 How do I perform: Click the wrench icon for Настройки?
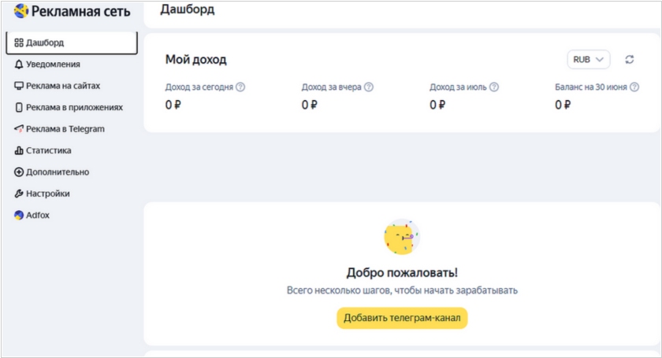19,194
